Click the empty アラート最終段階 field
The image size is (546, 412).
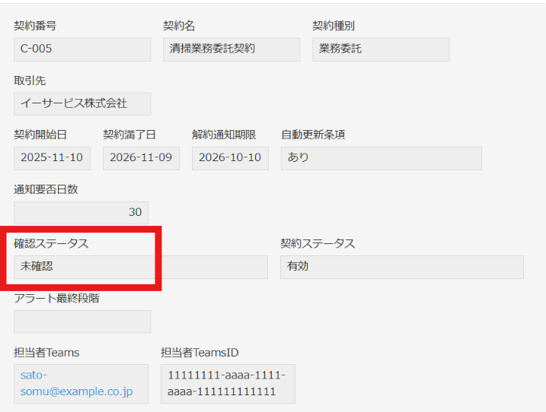point(82,322)
